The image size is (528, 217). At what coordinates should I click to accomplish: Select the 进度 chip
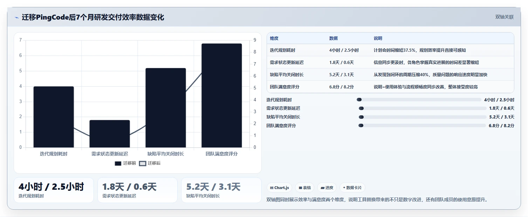pyautogui.click(x=327, y=188)
